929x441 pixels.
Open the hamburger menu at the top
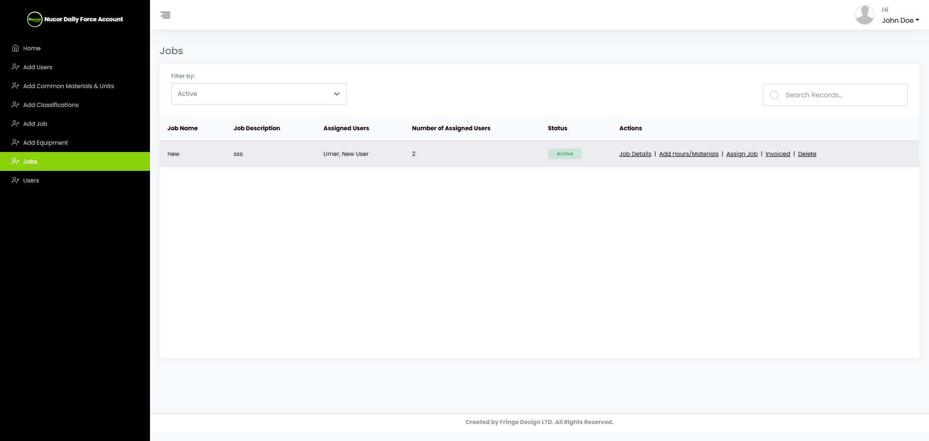165,15
